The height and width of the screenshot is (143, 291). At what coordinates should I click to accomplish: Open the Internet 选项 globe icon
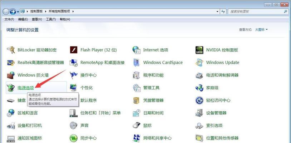(x=137, y=50)
